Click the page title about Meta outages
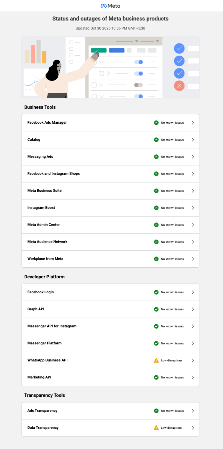The height and width of the screenshot is (449, 223). click(x=110, y=18)
